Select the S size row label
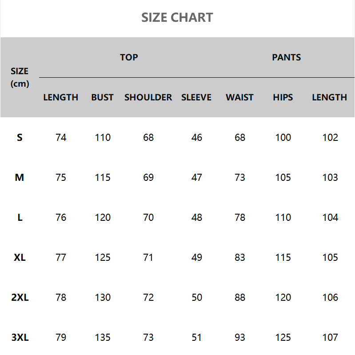 20,138
